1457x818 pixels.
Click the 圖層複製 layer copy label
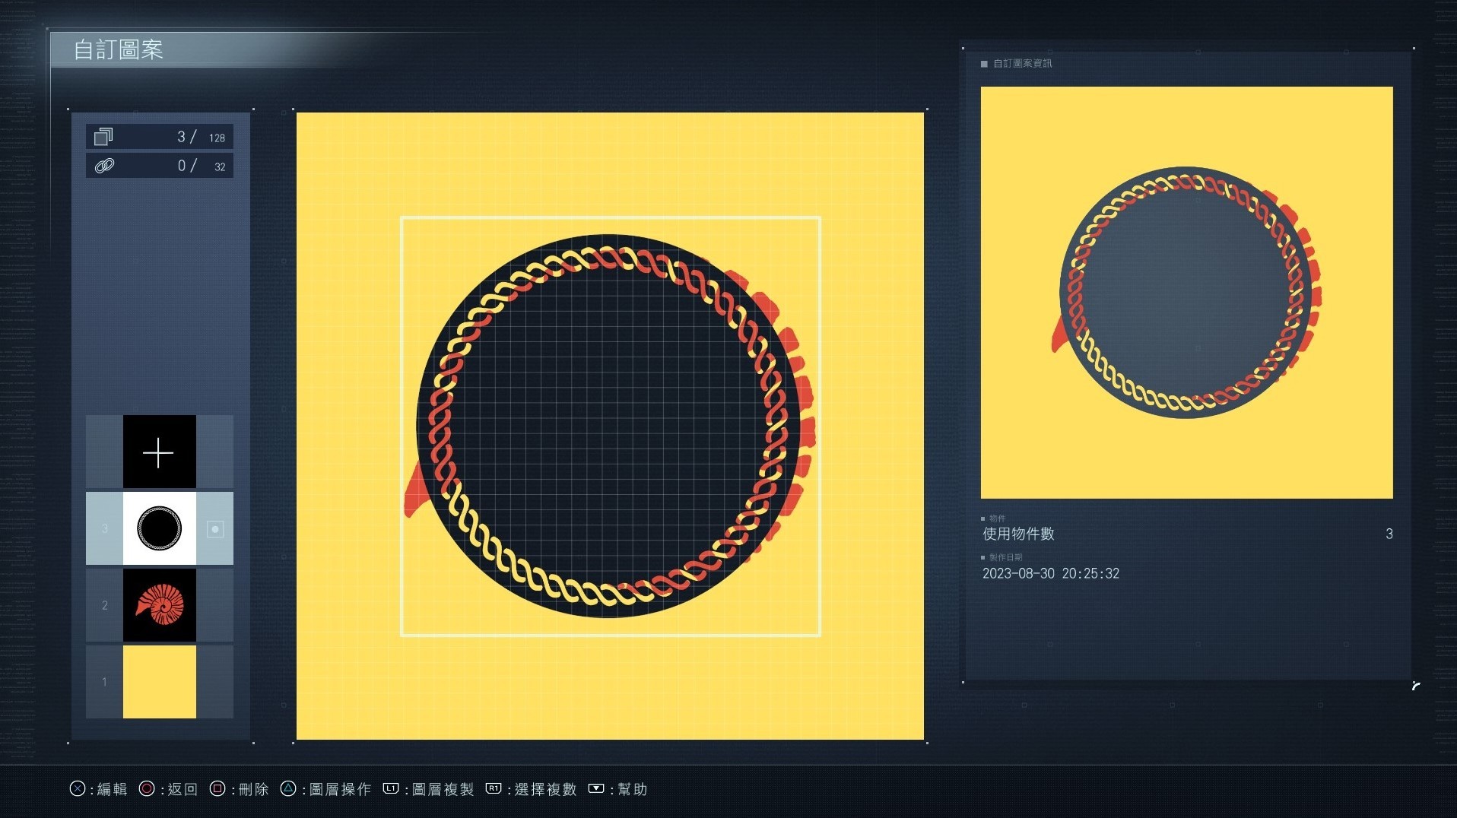(x=443, y=789)
